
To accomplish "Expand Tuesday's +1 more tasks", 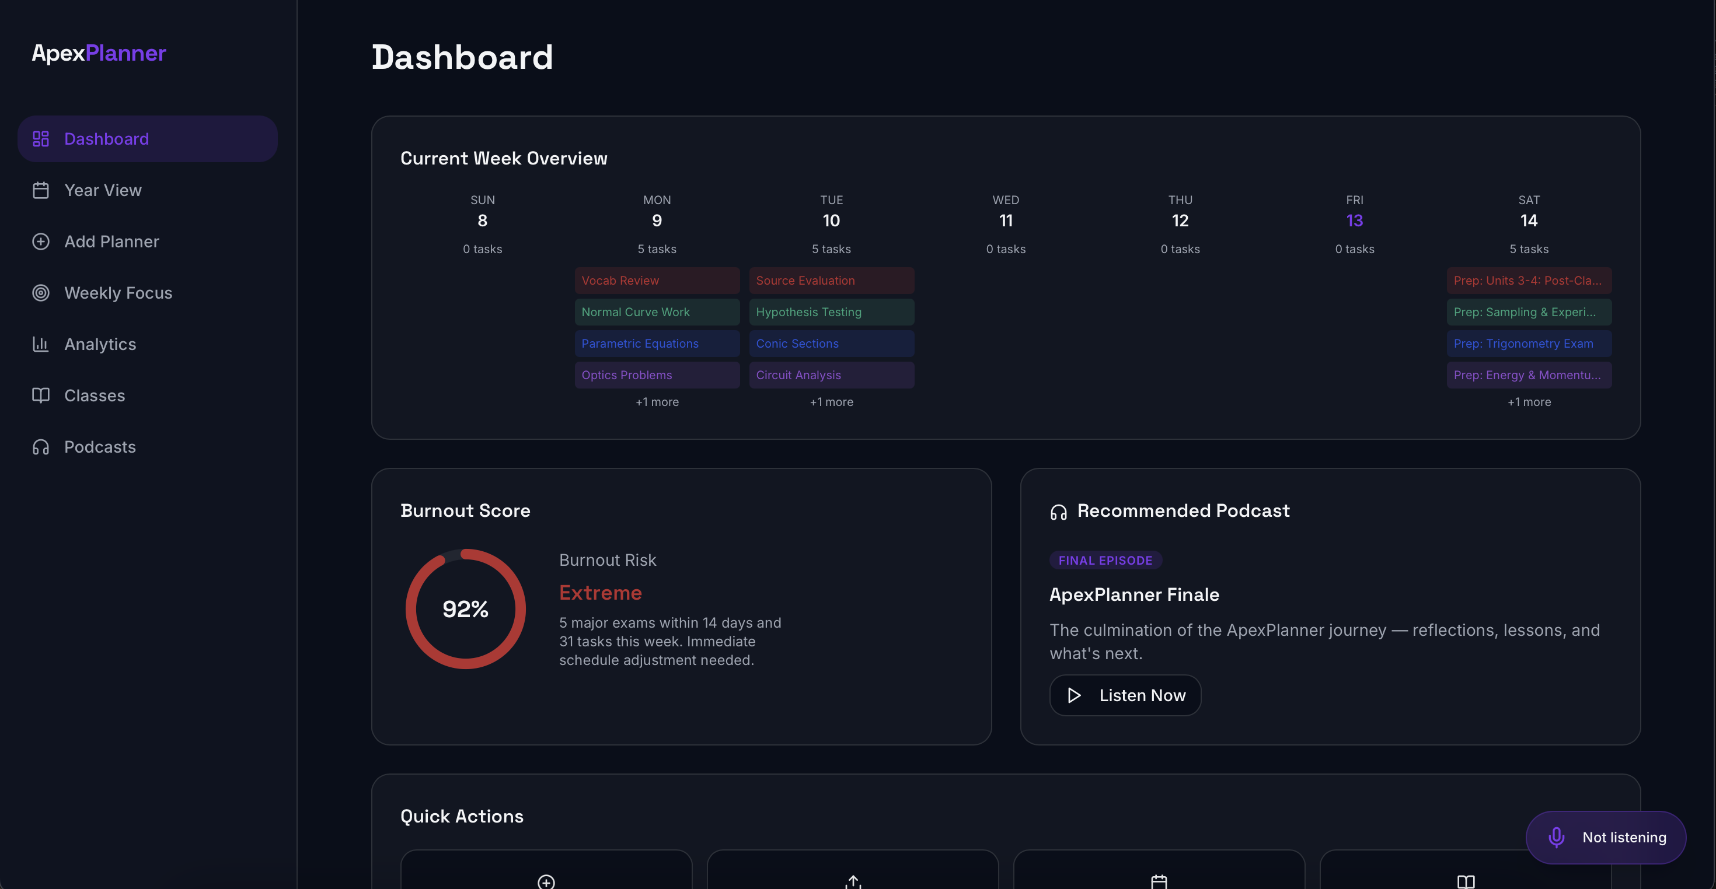I will (x=831, y=401).
